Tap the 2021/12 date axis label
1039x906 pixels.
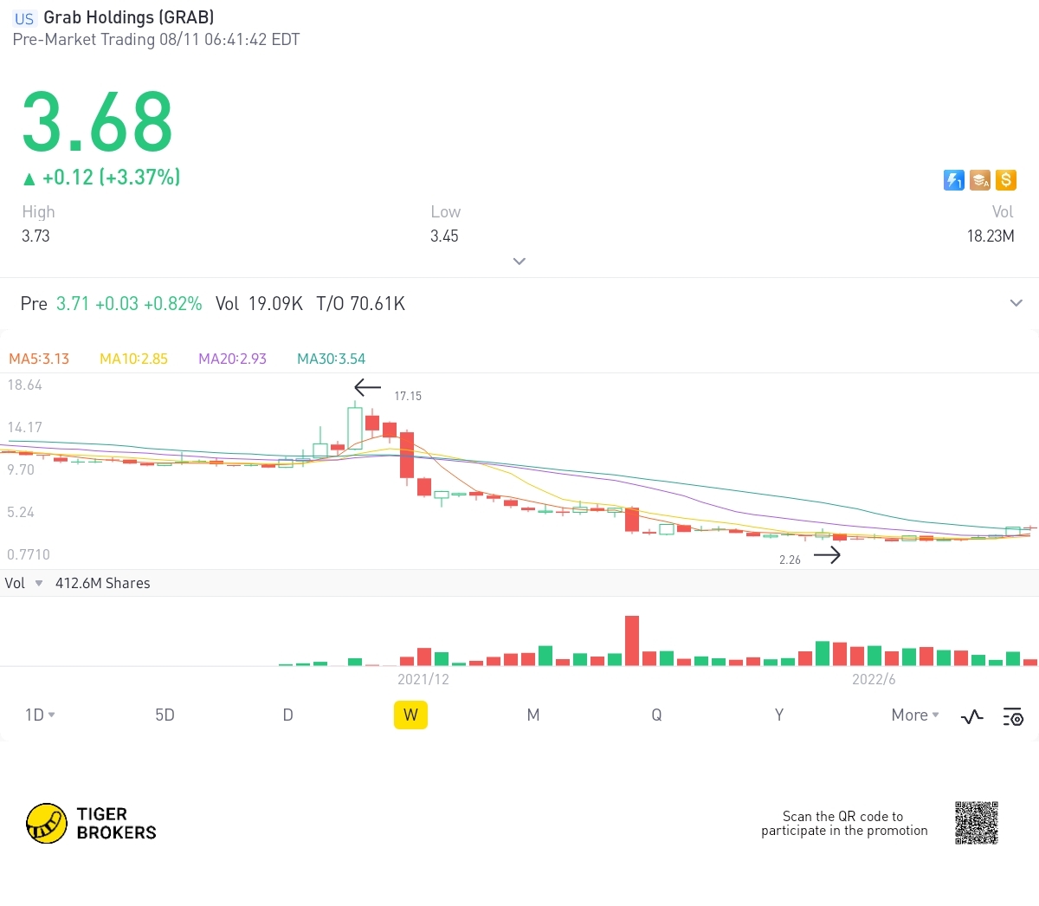(x=423, y=679)
